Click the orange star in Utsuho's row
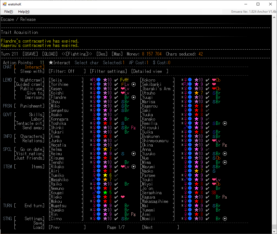The height and width of the screenshot is (234, 277). [x=196, y=93]
